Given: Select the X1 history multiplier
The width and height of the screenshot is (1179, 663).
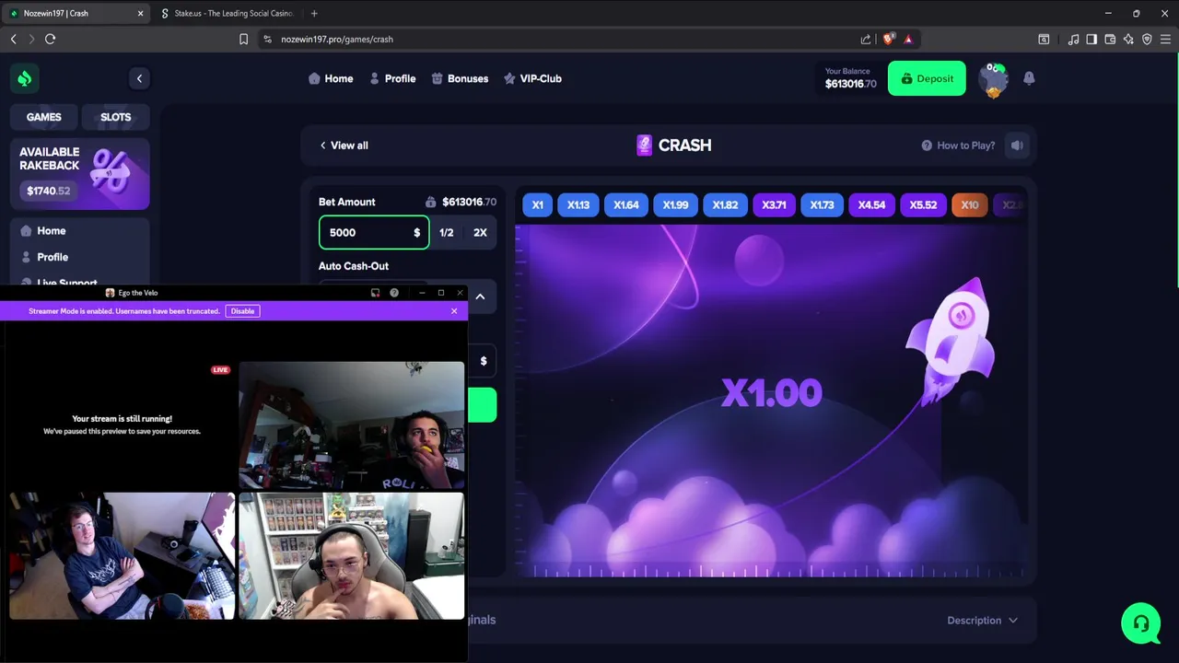Looking at the screenshot, I should 537,205.
